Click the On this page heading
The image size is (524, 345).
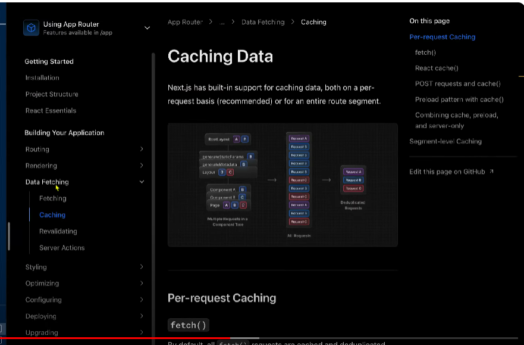(429, 21)
